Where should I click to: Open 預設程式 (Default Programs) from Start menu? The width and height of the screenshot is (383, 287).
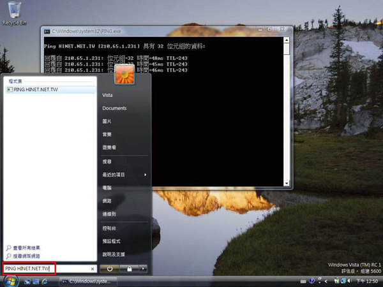pyautogui.click(x=111, y=241)
